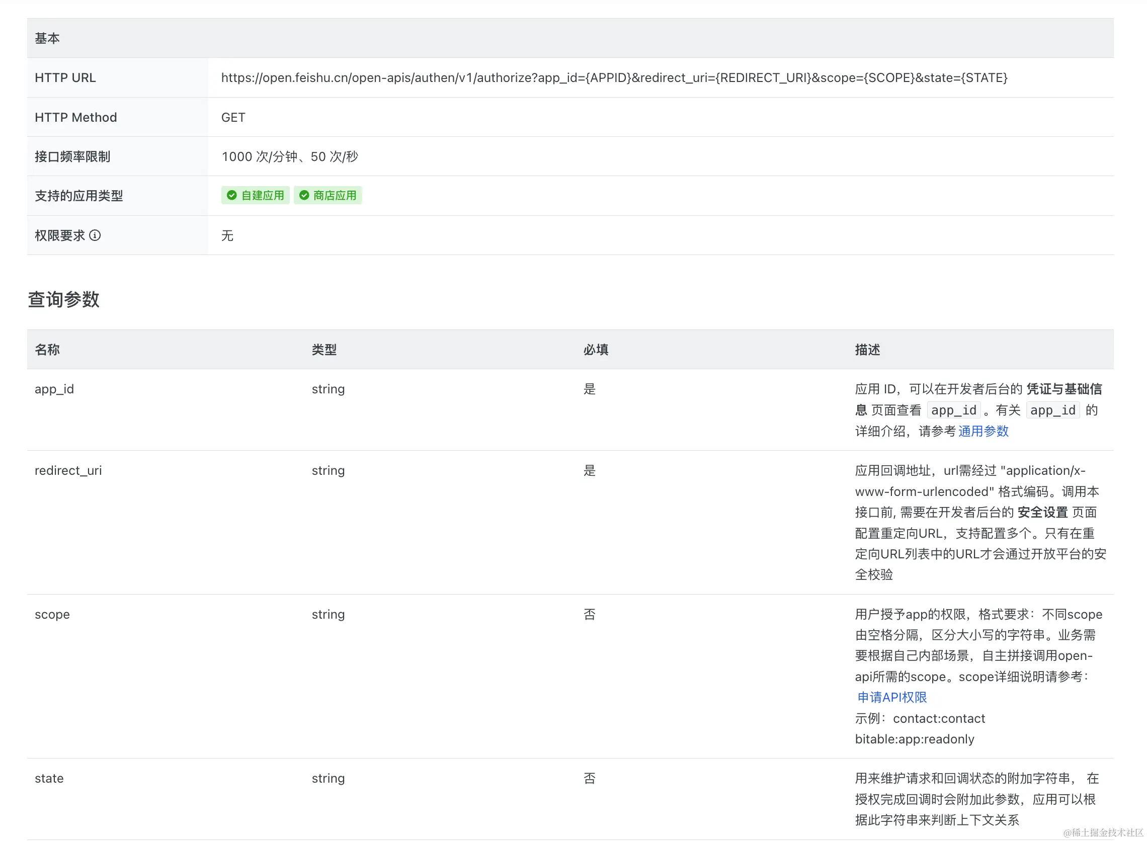Screen dimensions: 1147x841
Task: Click the first app_id inline code snippet
Action: [x=953, y=410]
